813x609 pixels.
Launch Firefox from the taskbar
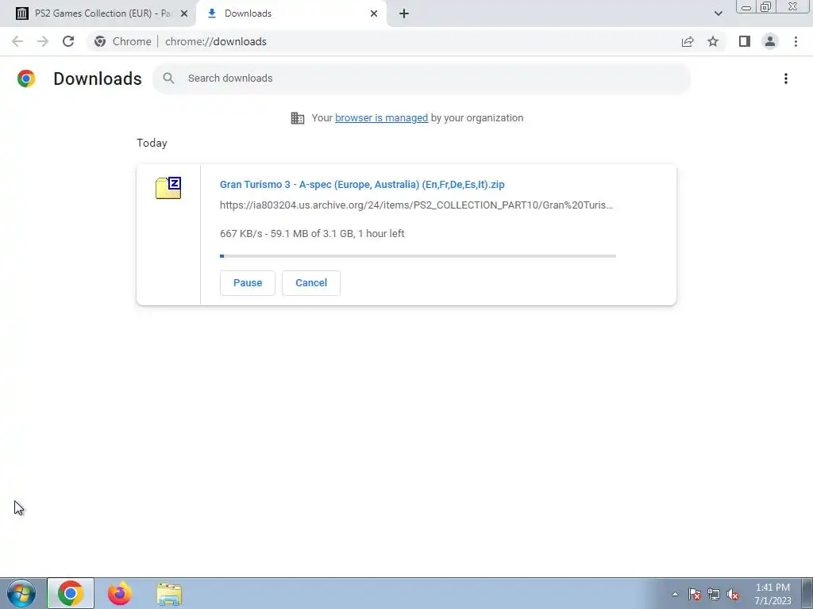pyautogui.click(x=119, y=593)
